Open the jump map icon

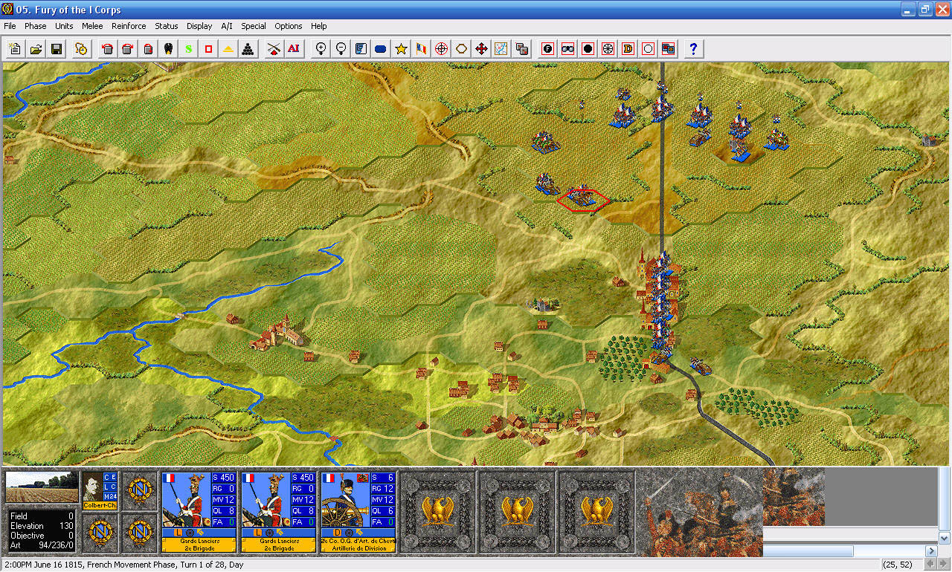pos(501,49)
